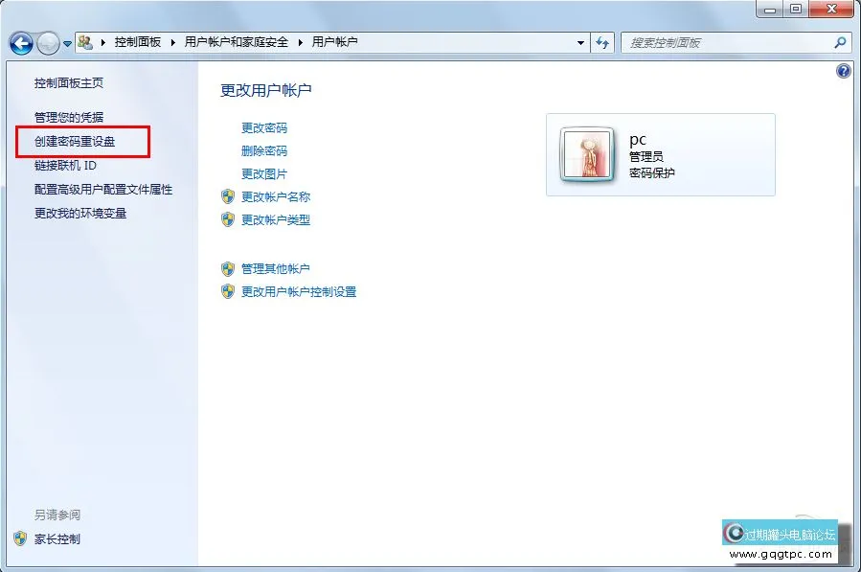Open recent pages dropdown next to navigation arrows
861x572 pixels.
tap(65, 42)
